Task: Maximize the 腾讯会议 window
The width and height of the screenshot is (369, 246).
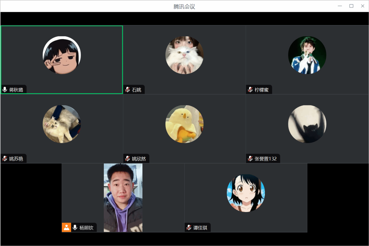Action: click(x=351, y=6)
